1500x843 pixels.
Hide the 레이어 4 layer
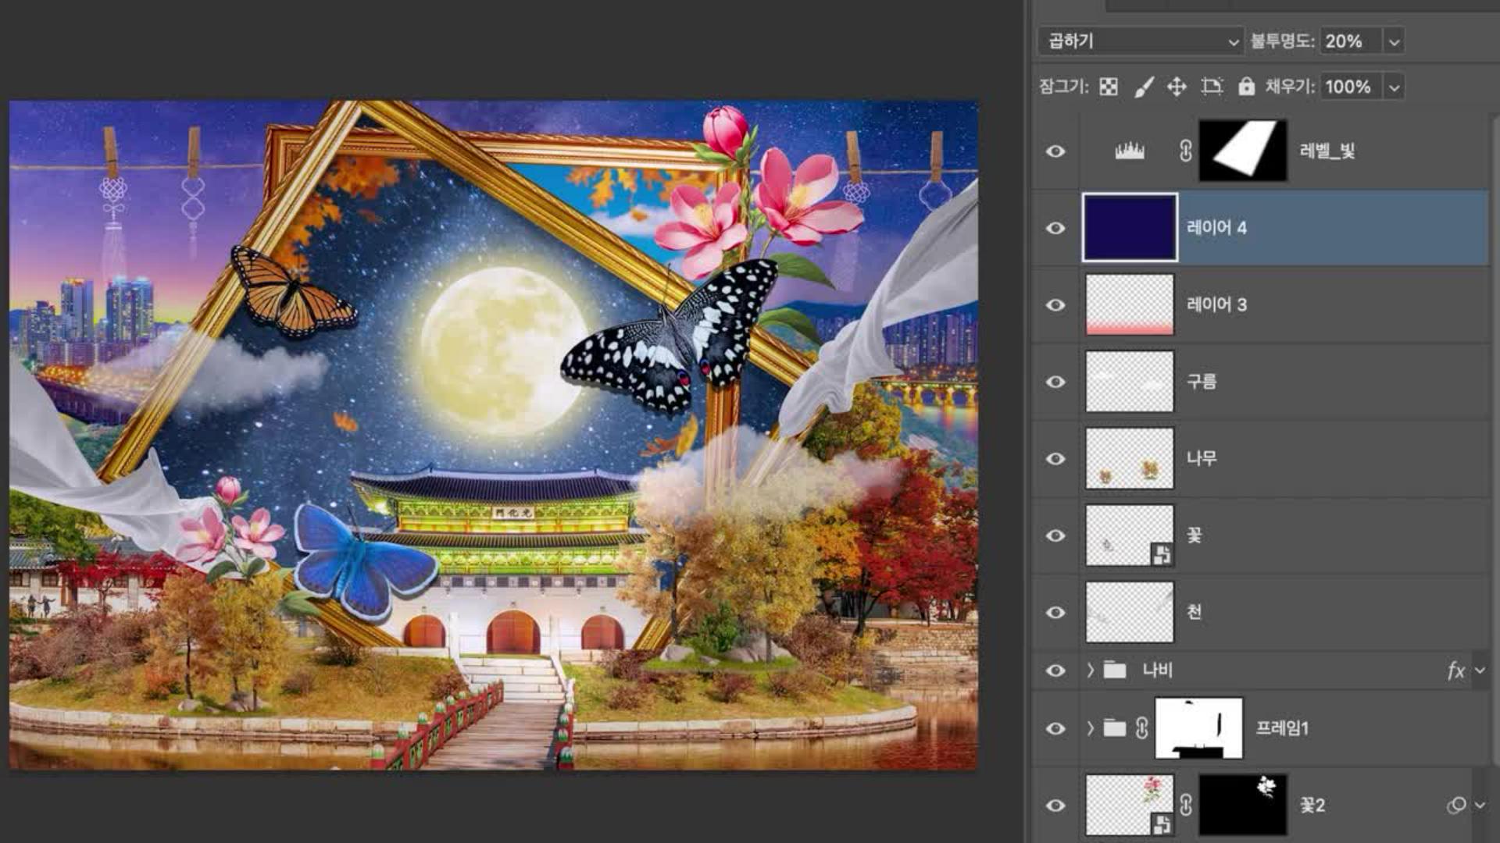pyautogui.click(x=1055, y=228)
